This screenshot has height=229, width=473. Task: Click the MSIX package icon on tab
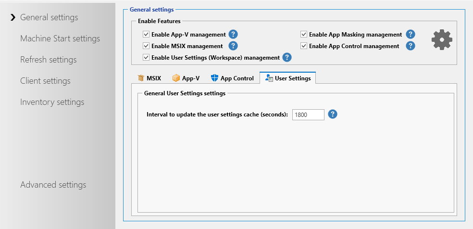tap(141, 78)
